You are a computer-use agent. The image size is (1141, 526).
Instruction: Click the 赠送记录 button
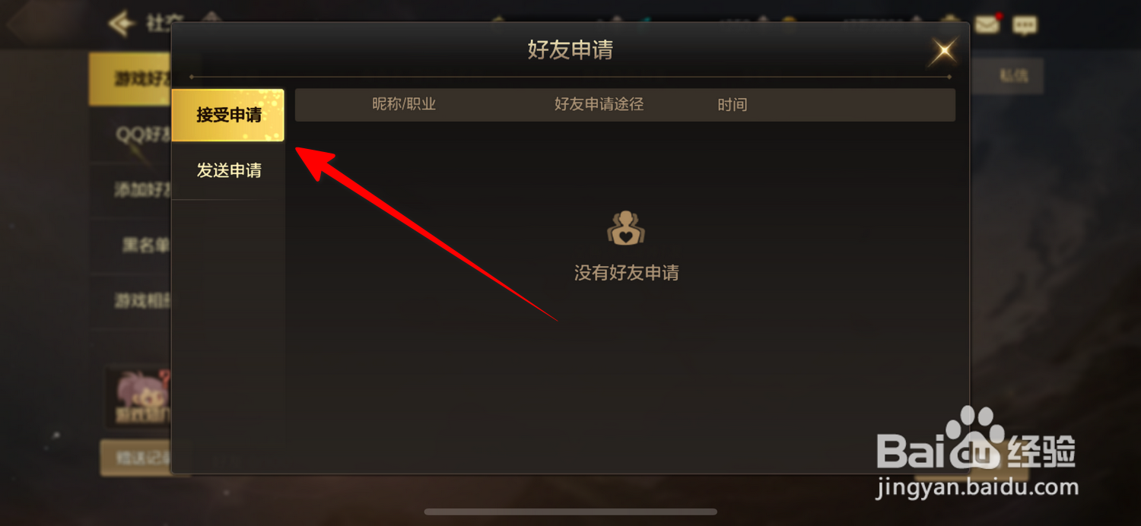(136, 458)
